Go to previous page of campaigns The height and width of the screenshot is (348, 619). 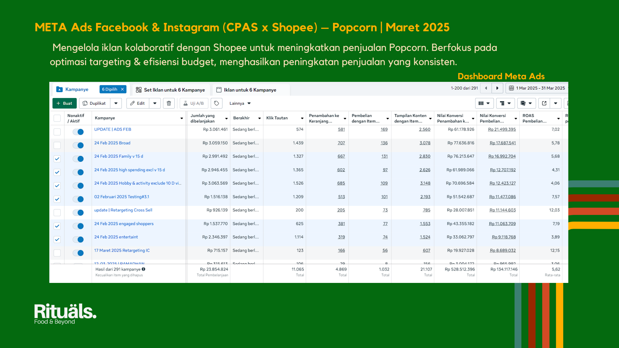point(486,88)
